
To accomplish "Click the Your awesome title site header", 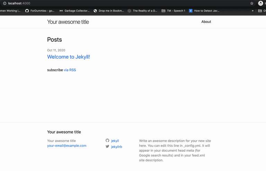I will tap(68, 22).
